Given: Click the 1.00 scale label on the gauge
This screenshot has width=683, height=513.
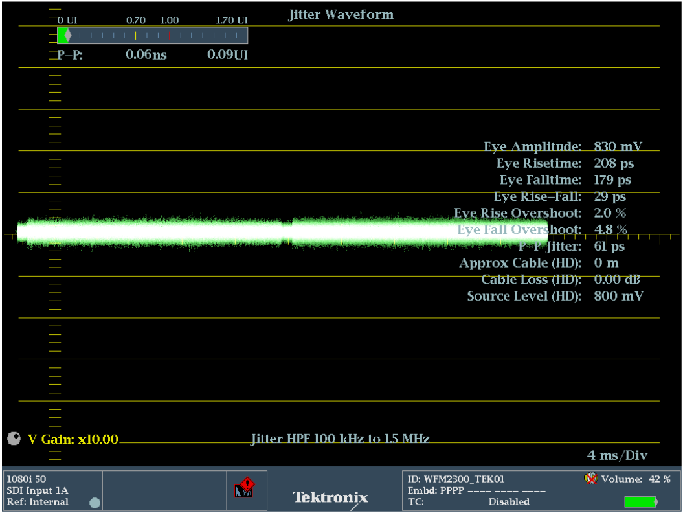Looking at the screenshot, I should (x=169, y=20).
